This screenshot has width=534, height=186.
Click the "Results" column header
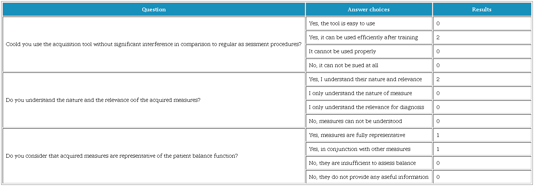[481, 9]
